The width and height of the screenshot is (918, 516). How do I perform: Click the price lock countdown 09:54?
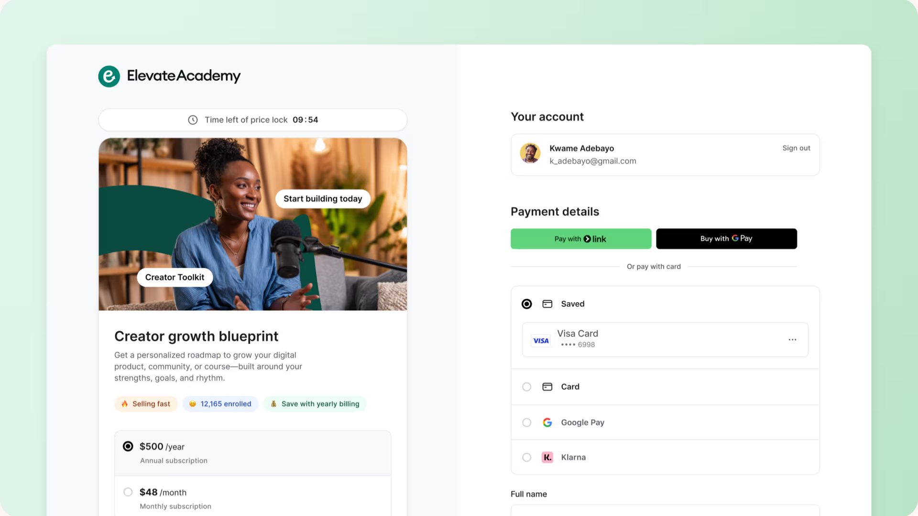click(x=305, y=120)
